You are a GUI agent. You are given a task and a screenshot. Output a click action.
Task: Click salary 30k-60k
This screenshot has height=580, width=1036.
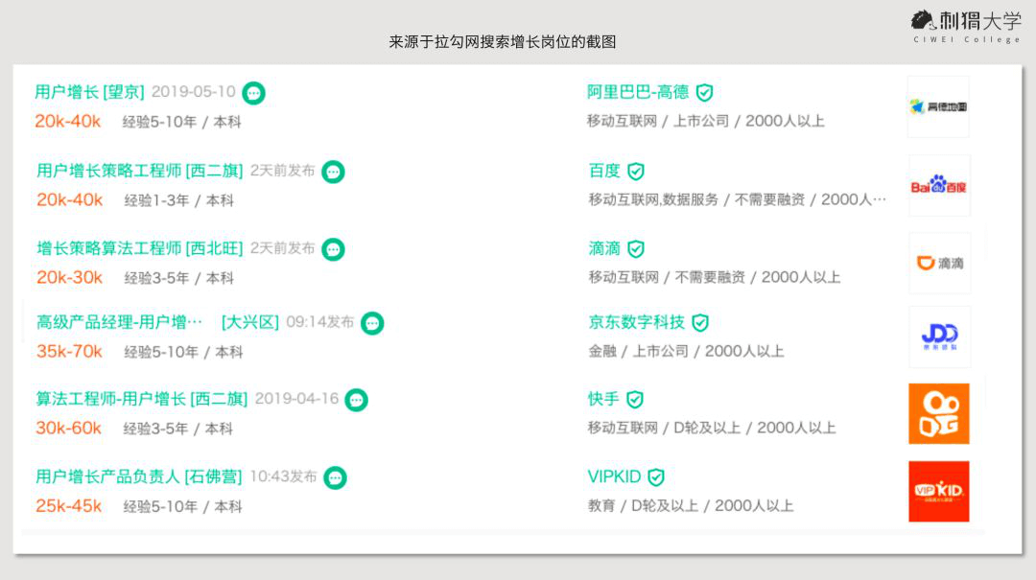pos(69,429)
